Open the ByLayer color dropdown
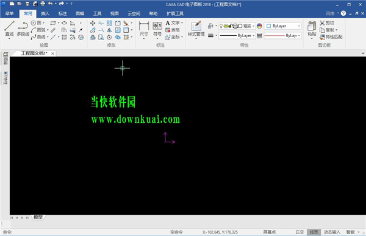 click(x=282, y=26)
